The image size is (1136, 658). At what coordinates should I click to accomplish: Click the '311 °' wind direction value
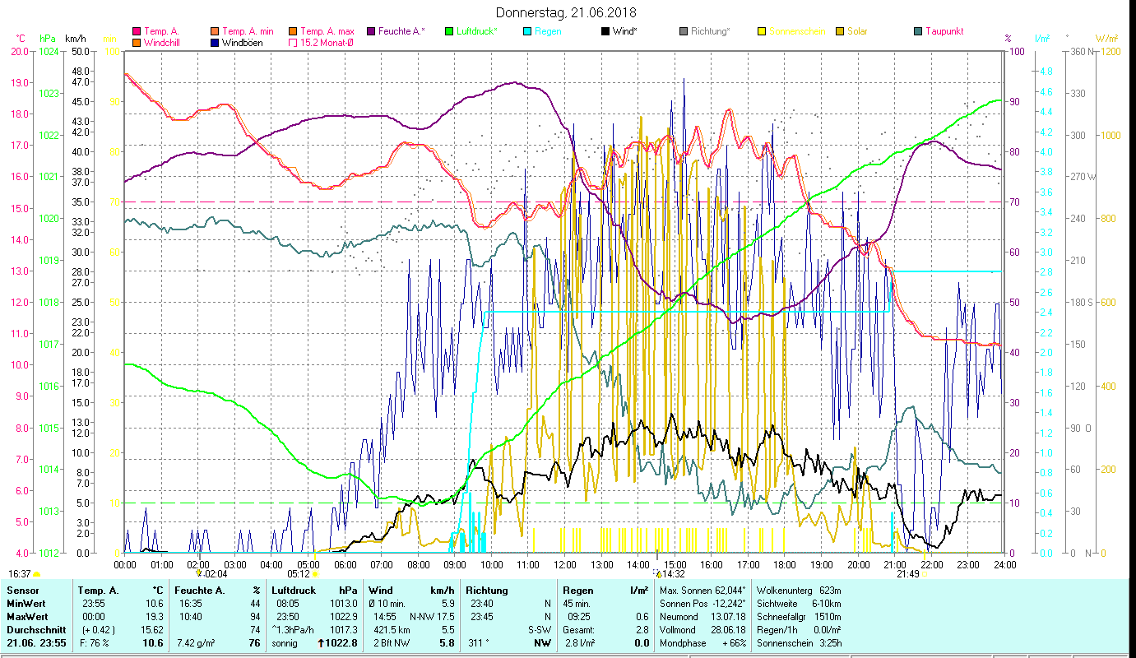pyautogui.click(x=478, y=643)
